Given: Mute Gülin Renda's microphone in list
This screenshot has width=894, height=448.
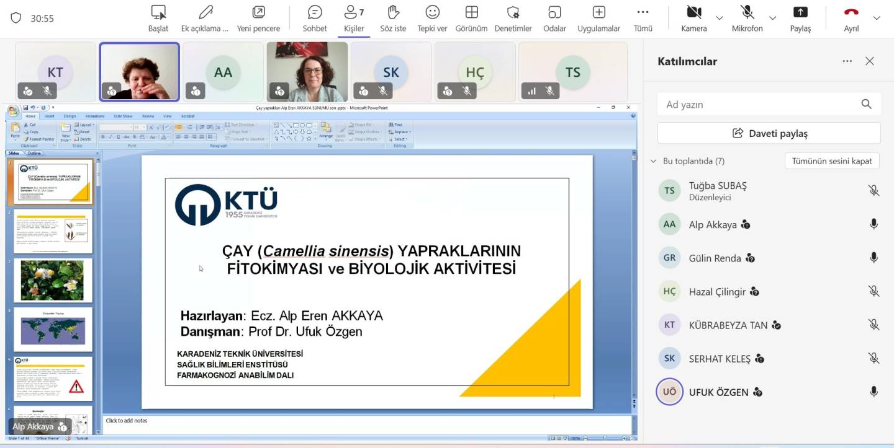Looking at the screenshot, I should point(874,258).
